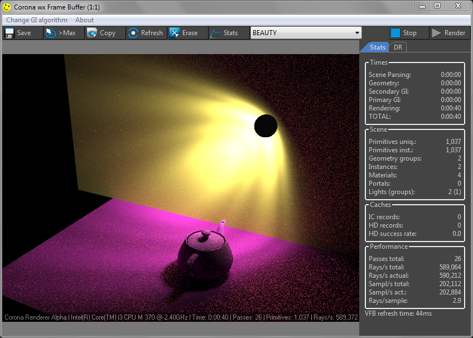Image resolution: width=473 pixels, height=338 pixels.
Task: Click the Primitives uniq. value 1,037
Action: tap(453, 142)
